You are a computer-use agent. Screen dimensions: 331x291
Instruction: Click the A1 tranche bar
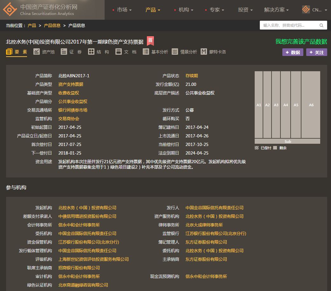pyautogui.click(x=259, y=105)
